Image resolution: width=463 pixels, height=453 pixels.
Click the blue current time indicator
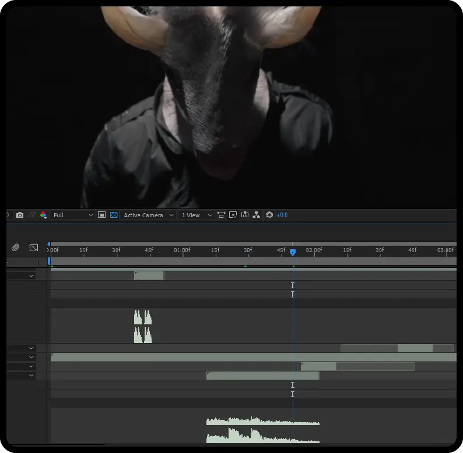293,252
